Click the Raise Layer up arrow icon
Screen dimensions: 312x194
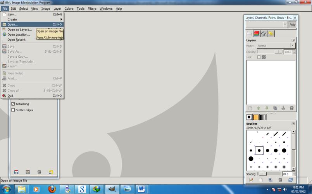pyautogui.click(x=259, y=108)
